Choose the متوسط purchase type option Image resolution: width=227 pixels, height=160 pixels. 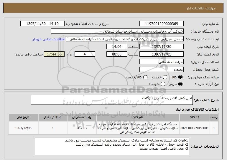coord(163,84)
